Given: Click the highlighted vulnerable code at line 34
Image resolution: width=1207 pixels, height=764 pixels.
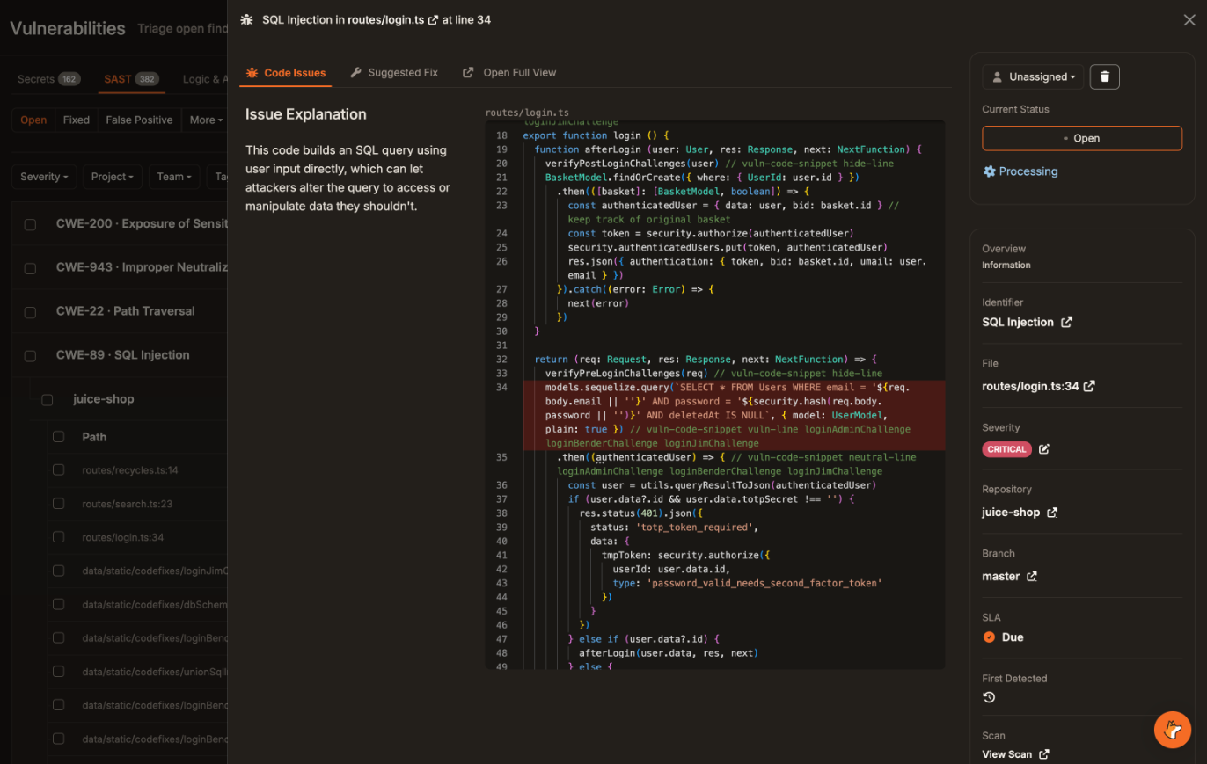Looking at the screenshot, I should tap(734, 415).
